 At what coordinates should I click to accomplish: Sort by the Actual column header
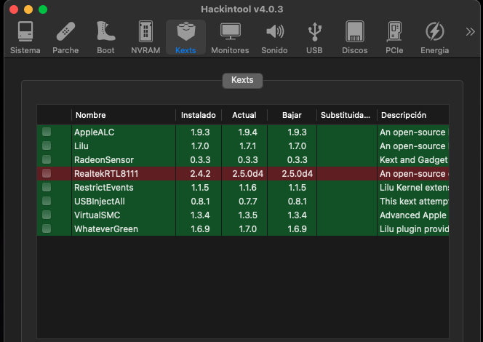pos(244,115)
